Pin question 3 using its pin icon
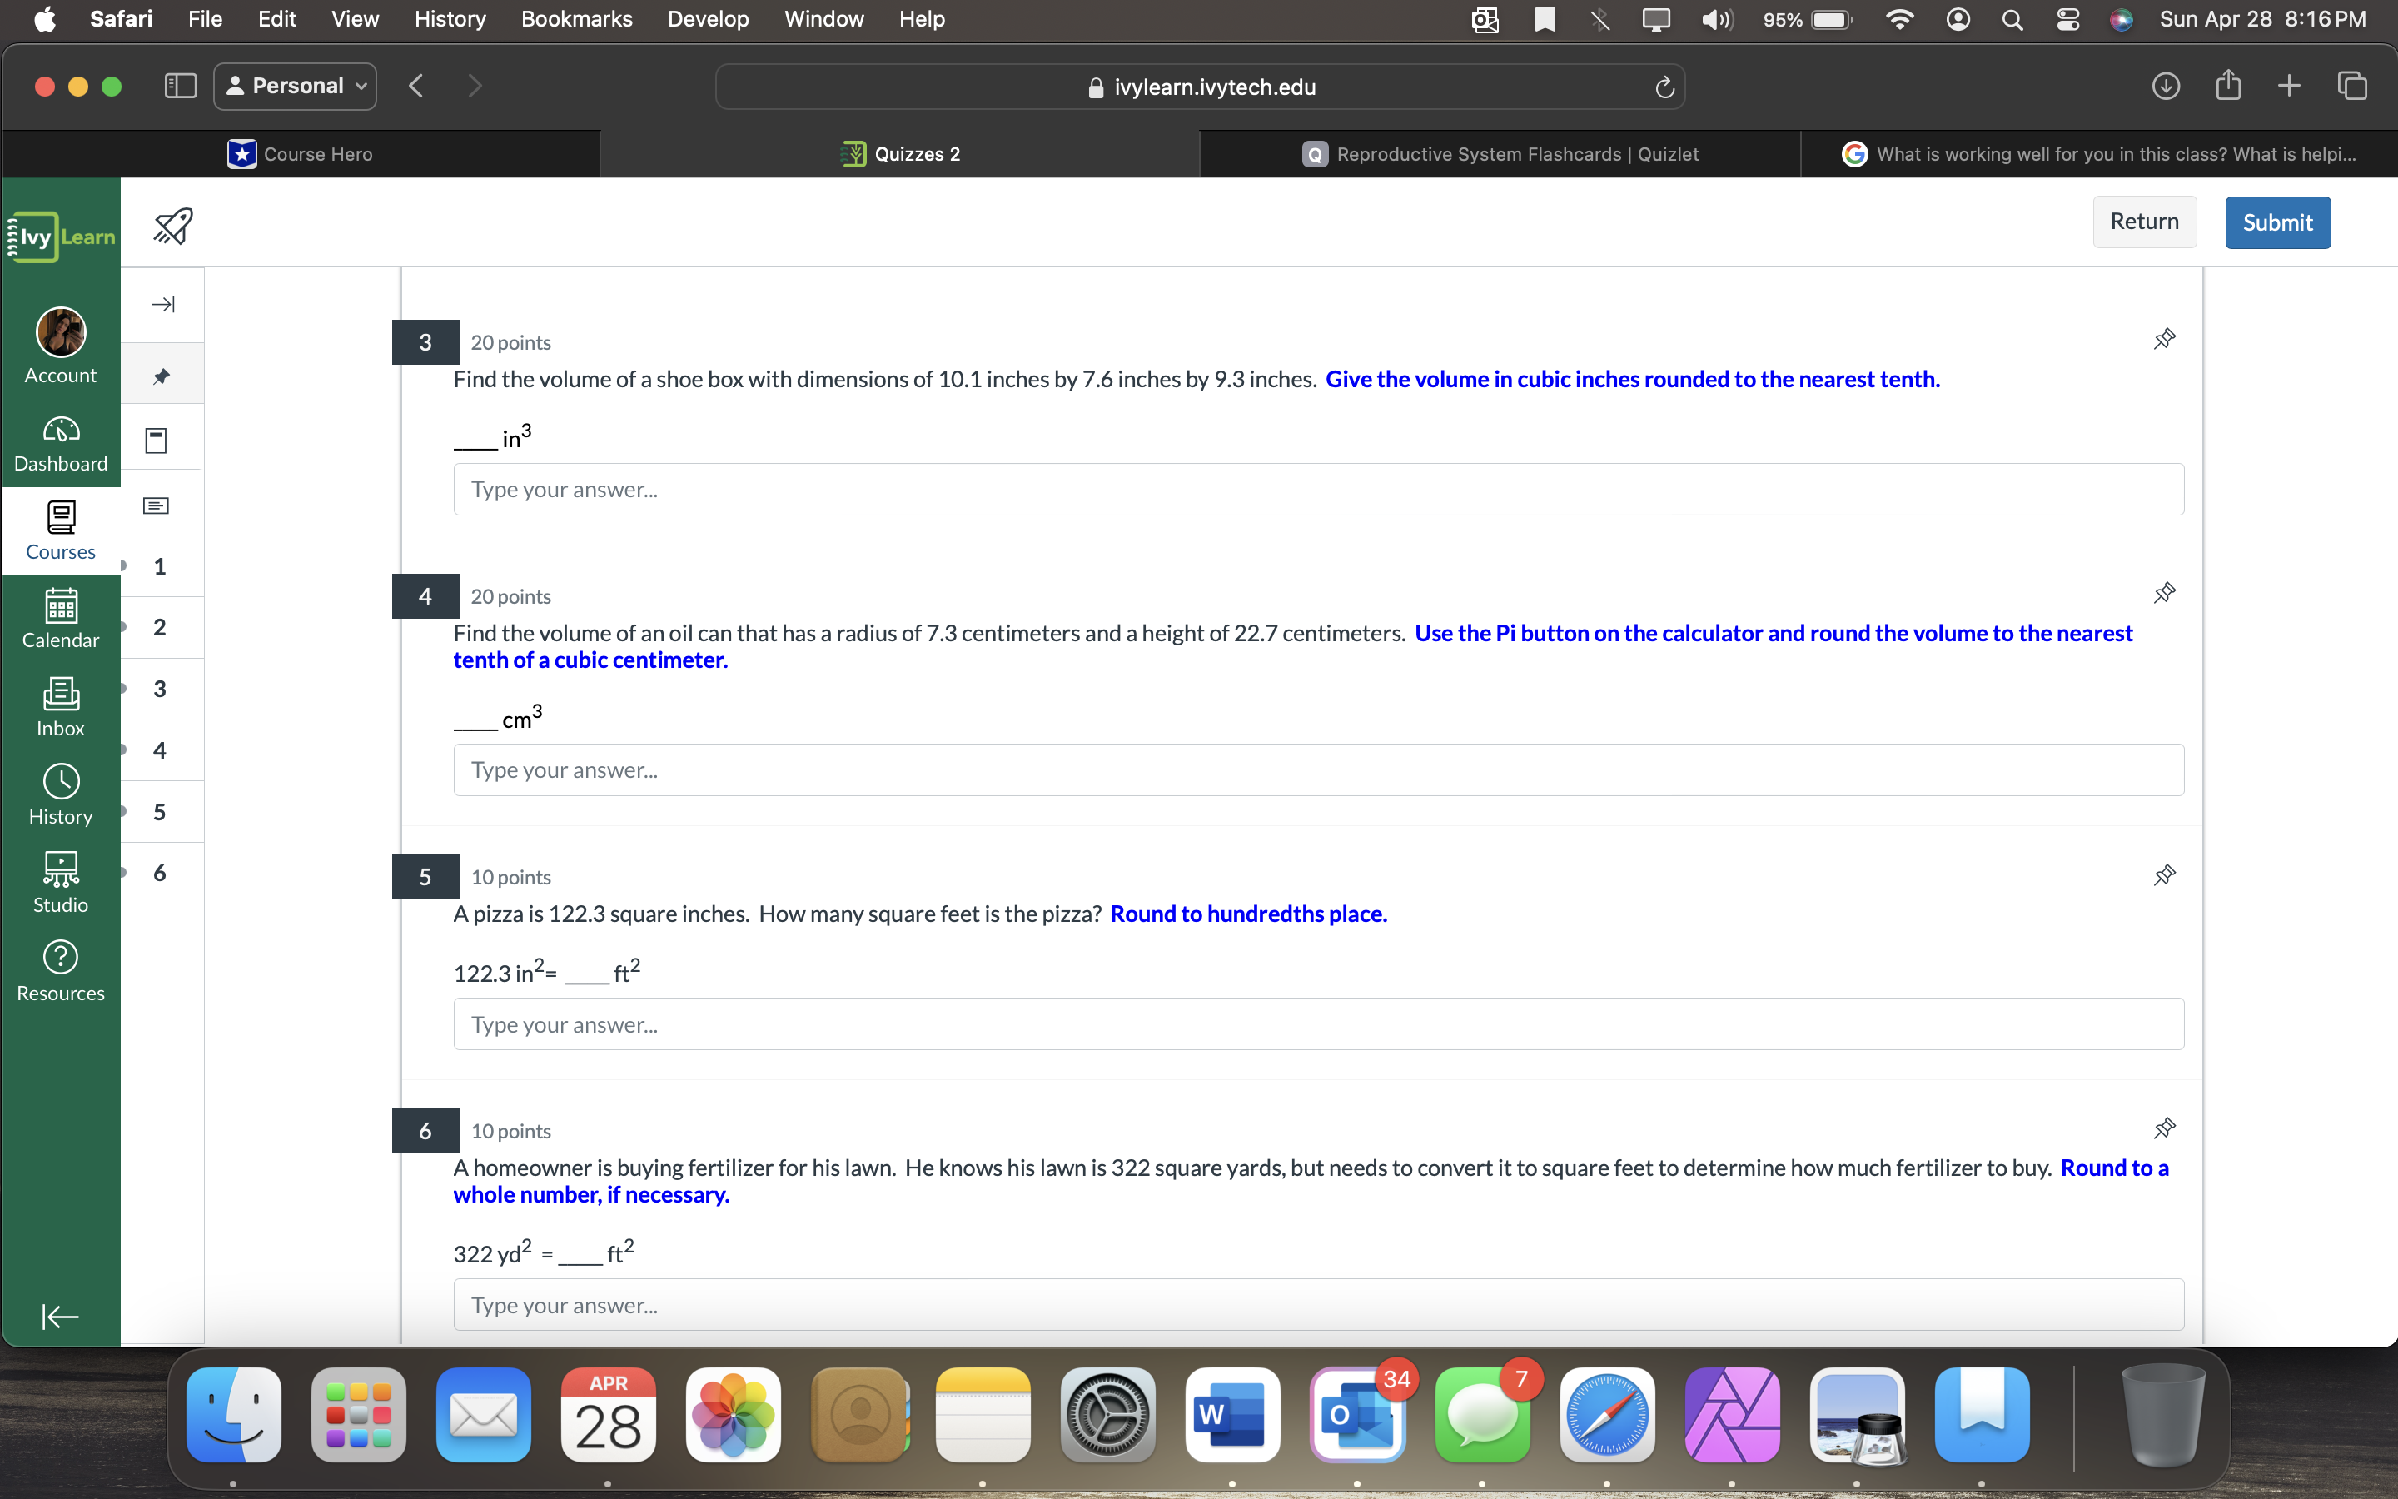The height and width of the screenshot is (1499, 2398). (2164, 339)
